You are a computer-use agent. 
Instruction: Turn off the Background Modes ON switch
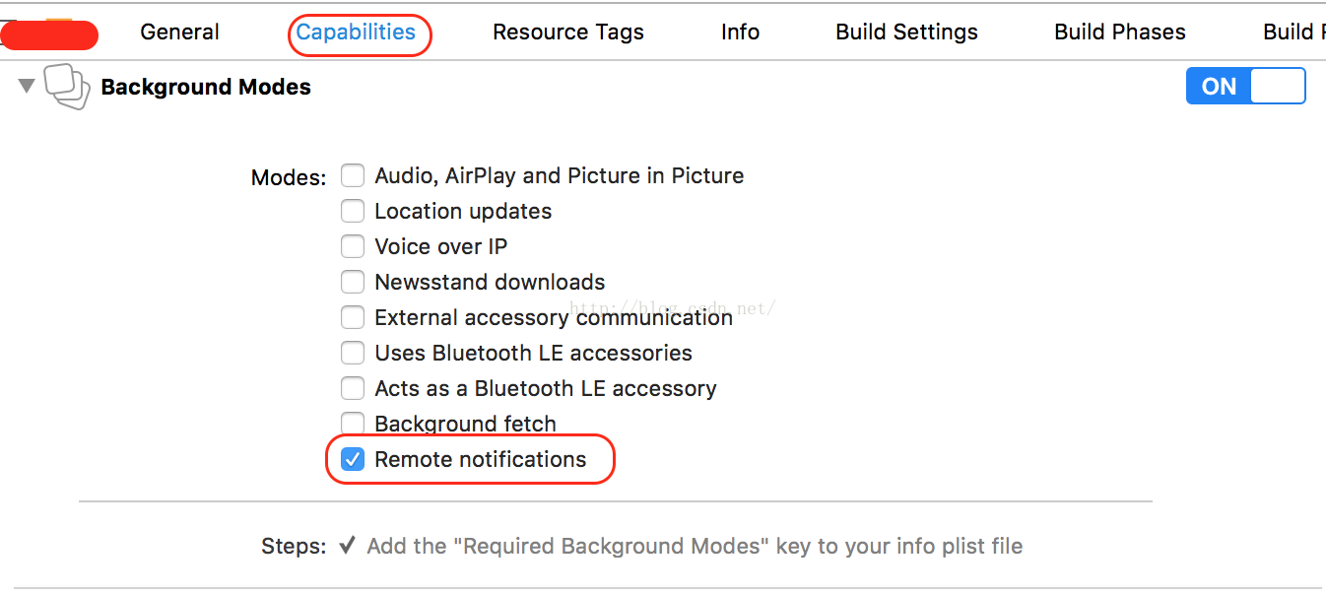[x=1245, y=86]
